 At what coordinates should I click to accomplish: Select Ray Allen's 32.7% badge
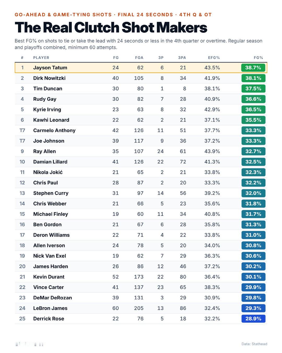click(253, 151)
